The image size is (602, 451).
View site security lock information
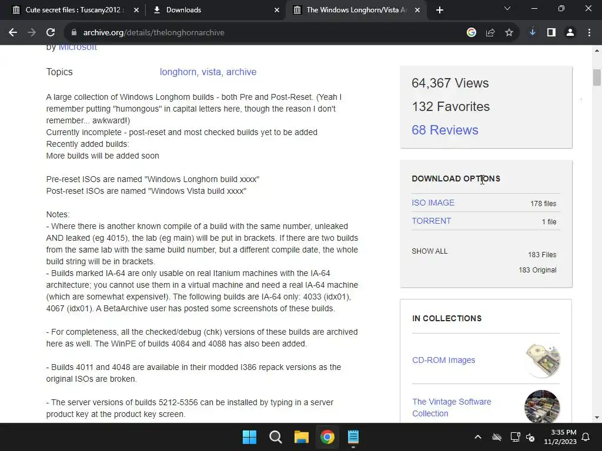(x=74, y=33)
